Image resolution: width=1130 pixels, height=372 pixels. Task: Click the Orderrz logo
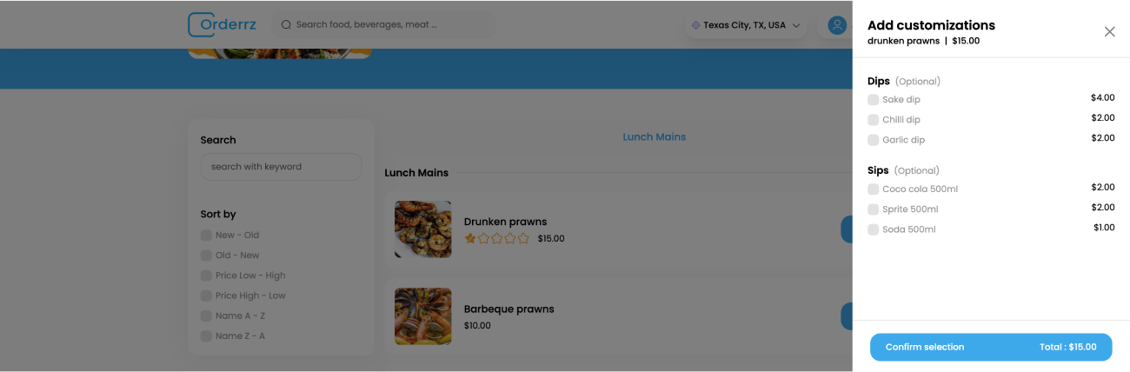(x=222, y=24)
